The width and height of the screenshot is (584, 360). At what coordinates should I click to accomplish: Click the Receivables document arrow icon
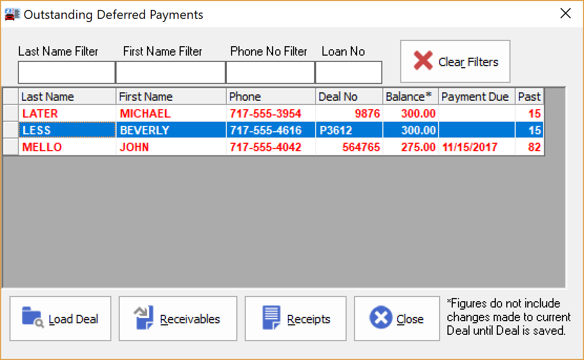coord(143,318)
